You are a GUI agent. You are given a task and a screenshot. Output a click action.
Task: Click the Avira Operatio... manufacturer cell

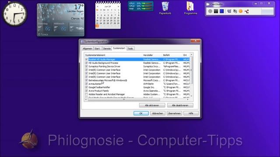(152, 91)
